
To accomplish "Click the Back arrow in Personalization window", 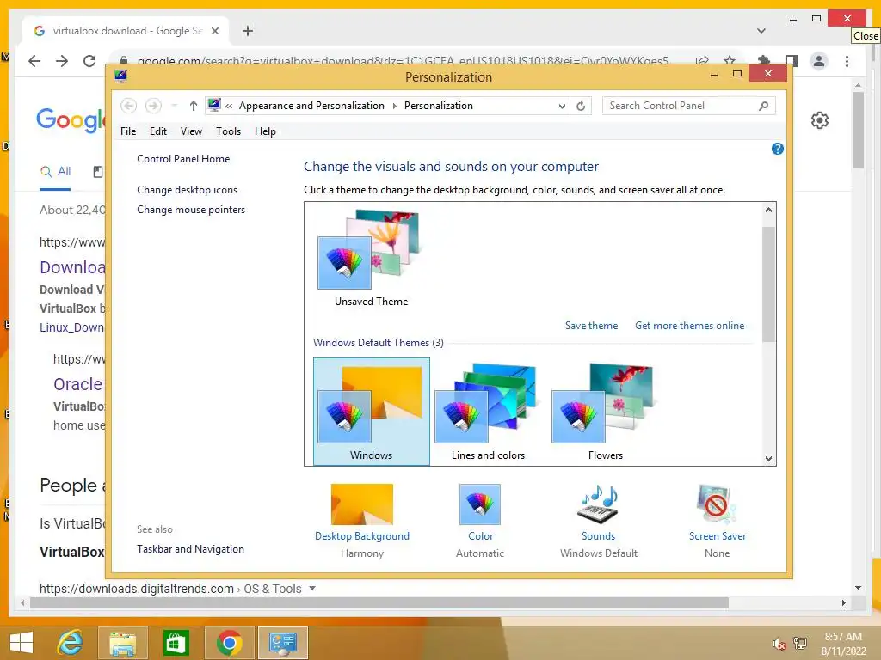I will [129, 106].
